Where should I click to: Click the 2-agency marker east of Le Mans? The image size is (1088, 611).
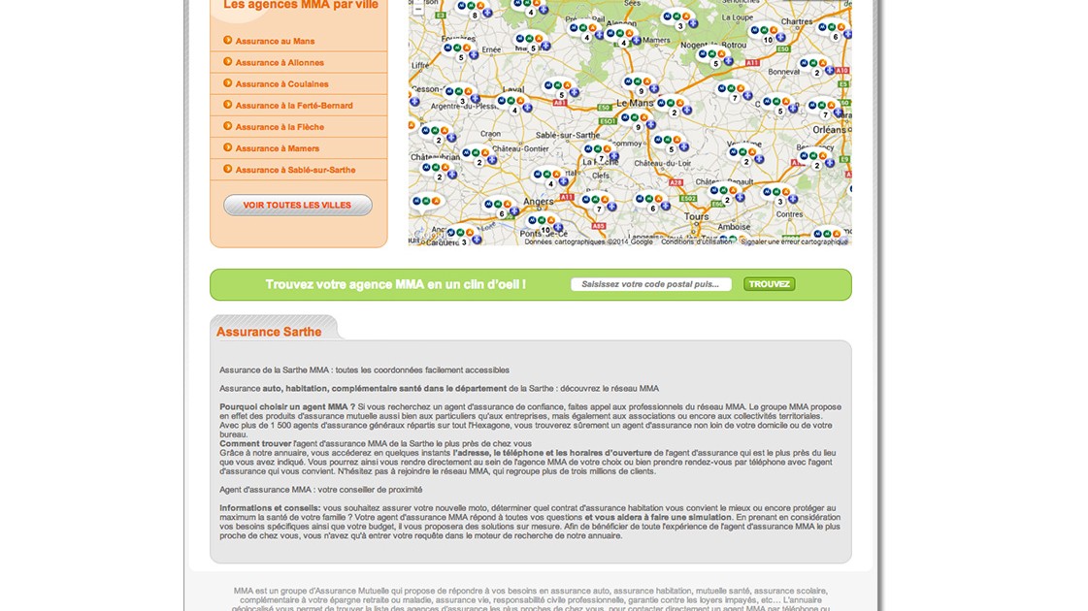[x=674, y=108]
